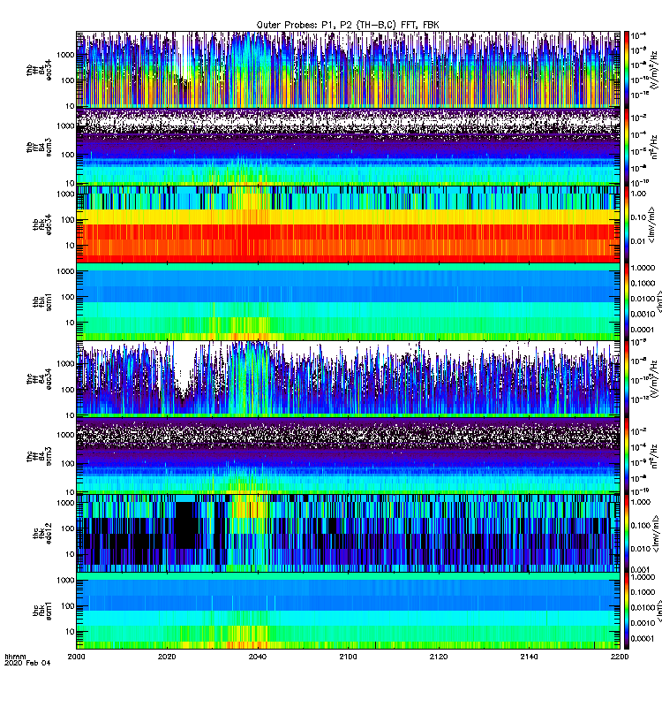Click the <|mV/m|> unit label of thb edc34

click(651, 224)
